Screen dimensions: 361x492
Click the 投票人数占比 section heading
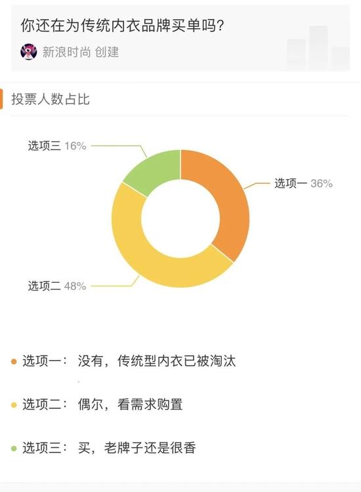51,99
